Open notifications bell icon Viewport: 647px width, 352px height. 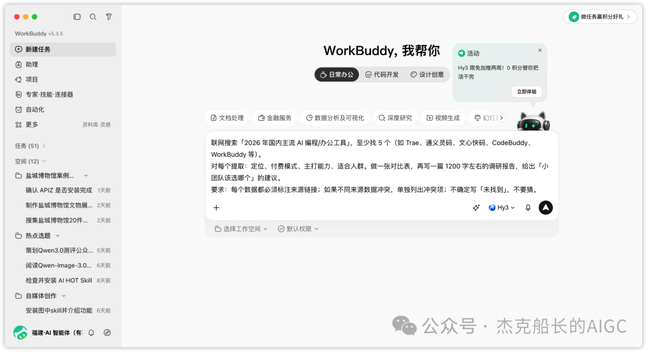click(91, 333)
